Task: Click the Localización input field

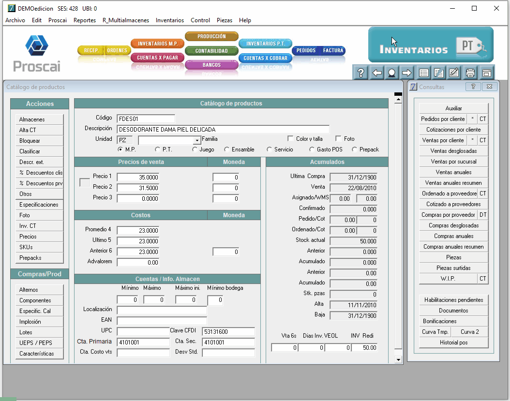Action: [162, 310]
